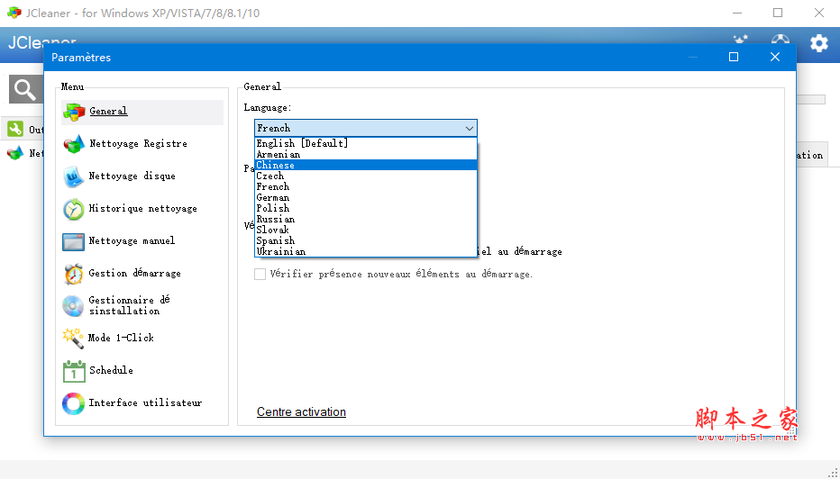The height and width of the screenshot is (479, 840).
Task: Click the Gestionnaire désinstallation disc icon
Action: (74, 306)
